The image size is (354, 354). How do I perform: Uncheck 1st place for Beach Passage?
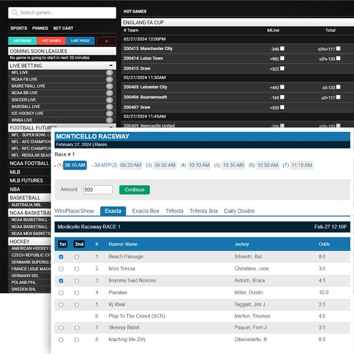point(61,257)
